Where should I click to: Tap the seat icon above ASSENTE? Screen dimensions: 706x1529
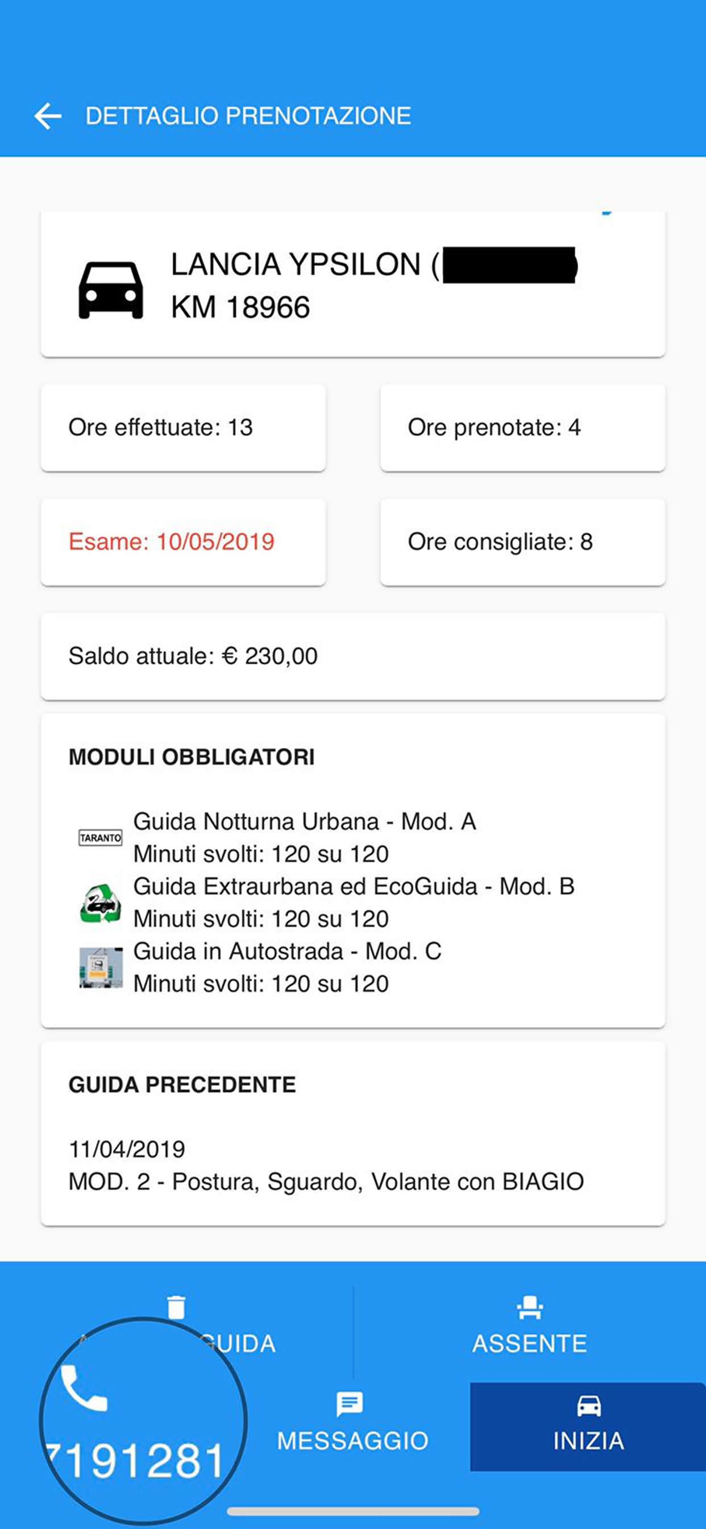pyautogui.click(x=530, y=1308)
